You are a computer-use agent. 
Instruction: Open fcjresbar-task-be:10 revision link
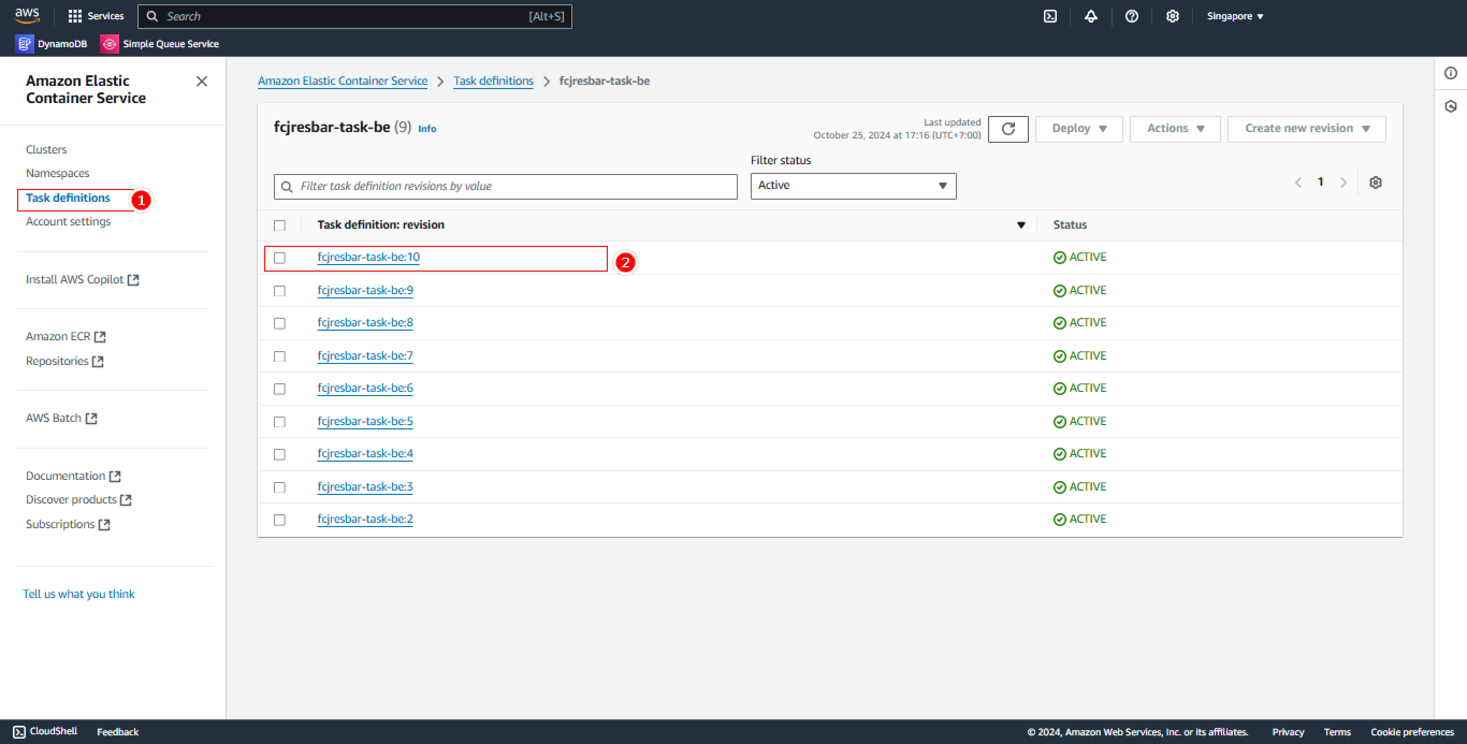coord(369,257)
